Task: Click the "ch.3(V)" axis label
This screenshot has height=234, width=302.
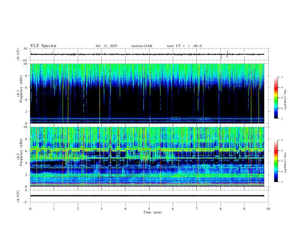Action: click(18, 196)
